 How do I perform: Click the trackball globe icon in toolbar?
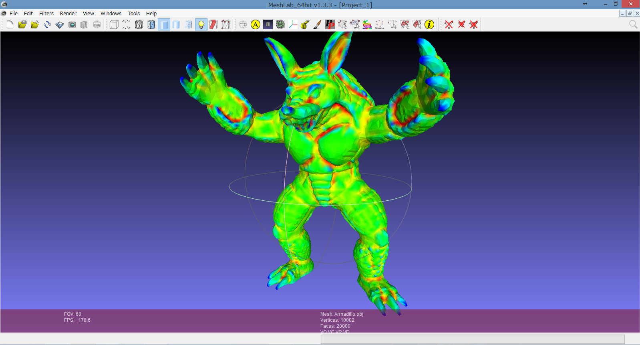(x=243, y=24)
